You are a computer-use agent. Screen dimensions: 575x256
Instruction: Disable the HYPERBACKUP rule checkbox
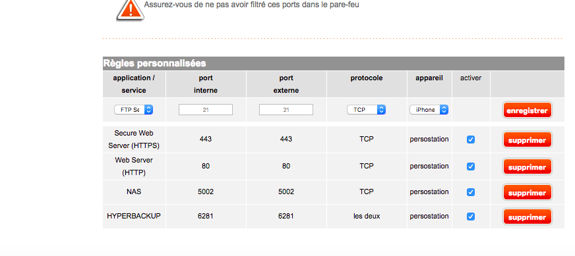(471, 217)
